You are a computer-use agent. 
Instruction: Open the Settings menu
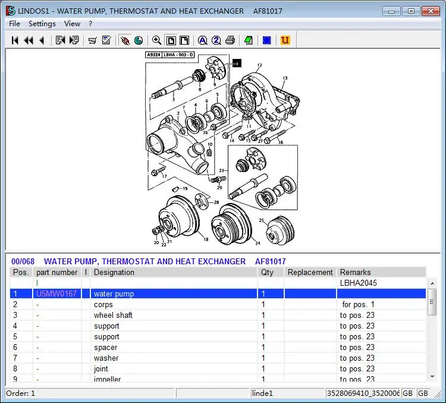[42, 24]
